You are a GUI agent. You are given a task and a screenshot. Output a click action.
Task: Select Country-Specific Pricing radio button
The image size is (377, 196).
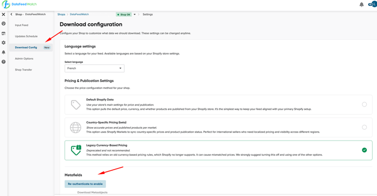click(364, 127)
